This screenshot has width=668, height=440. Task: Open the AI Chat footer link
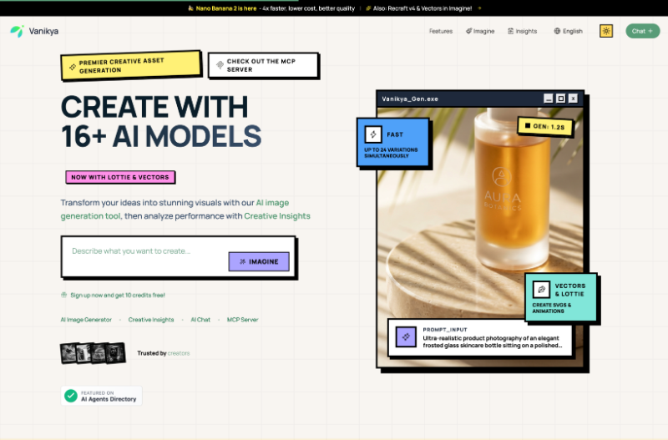click(200, 320)
